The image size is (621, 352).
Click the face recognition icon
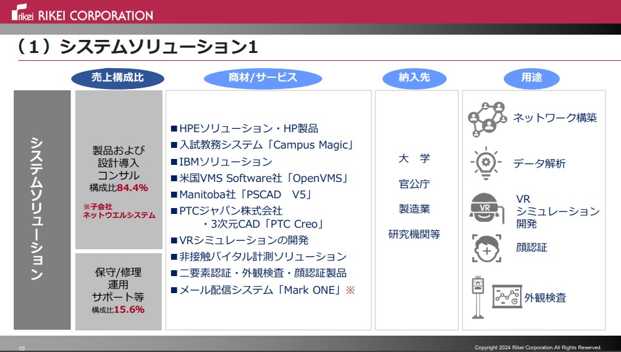tap(486, 249)
